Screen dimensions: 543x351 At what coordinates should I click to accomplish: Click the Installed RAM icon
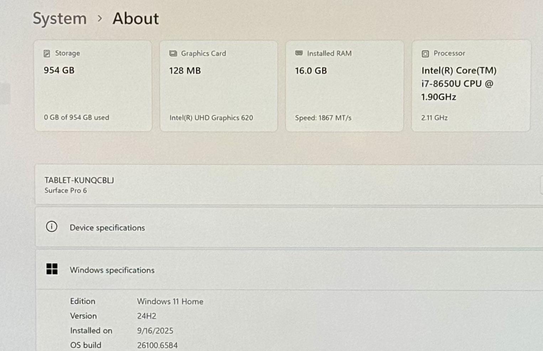click(299, 53)
